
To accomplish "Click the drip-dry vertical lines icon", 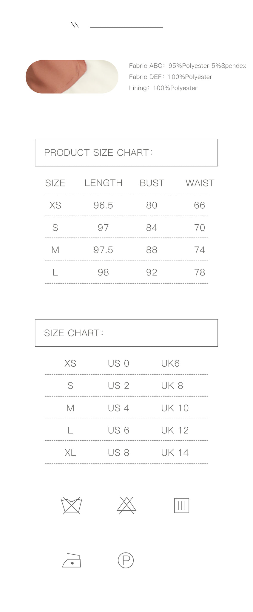I will 182,505.
